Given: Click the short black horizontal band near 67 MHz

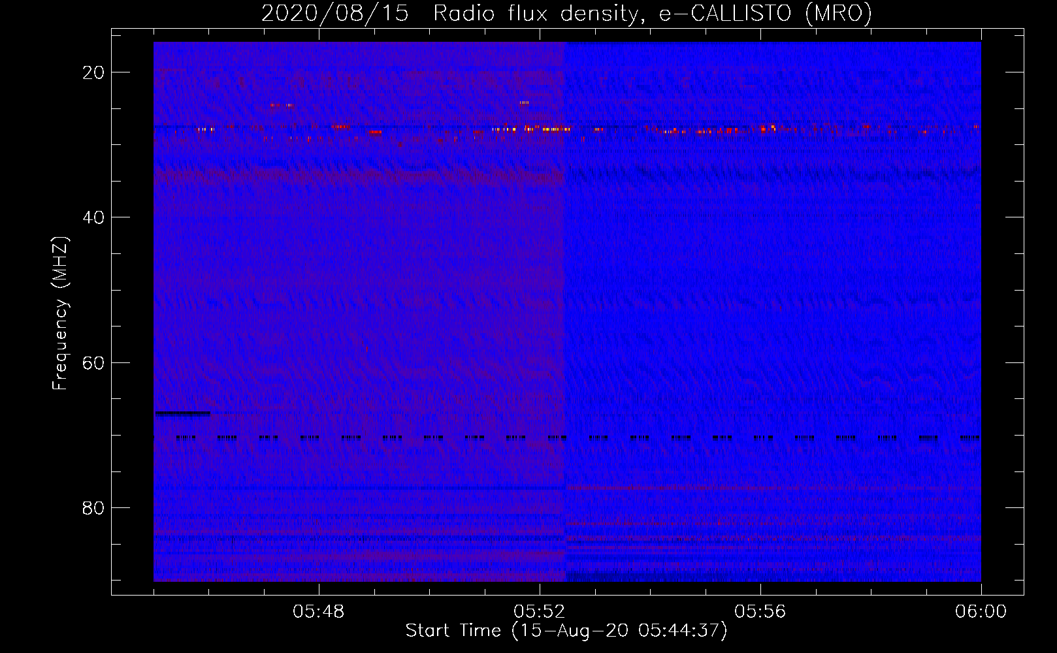Looking at the screenshot, I should [182, 413].
